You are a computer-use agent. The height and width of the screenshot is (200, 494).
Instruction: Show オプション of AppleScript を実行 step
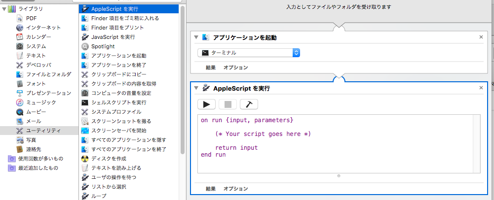point(236,189)
